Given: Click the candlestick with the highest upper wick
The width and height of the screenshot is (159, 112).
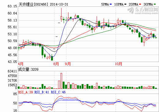Looking at the screenshot, I should pos(61,15).
